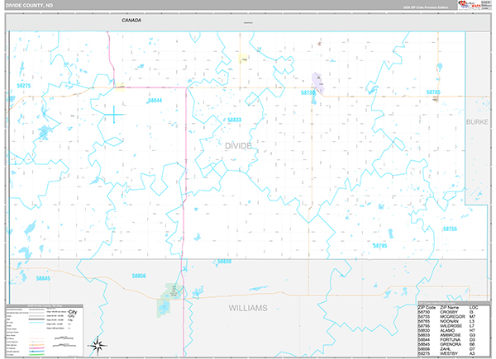Screen dimensions: 496x359
Task: Click FORTUNA in the ZIP index table
Action: 451,340
